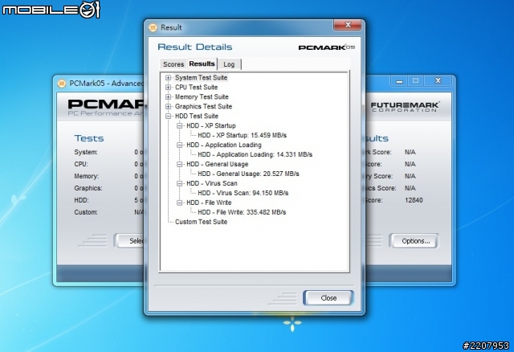This screenshot has height=352, width=514.
Task: Click the System: tests label in PCMark05
Action: (x=86, y=152)
